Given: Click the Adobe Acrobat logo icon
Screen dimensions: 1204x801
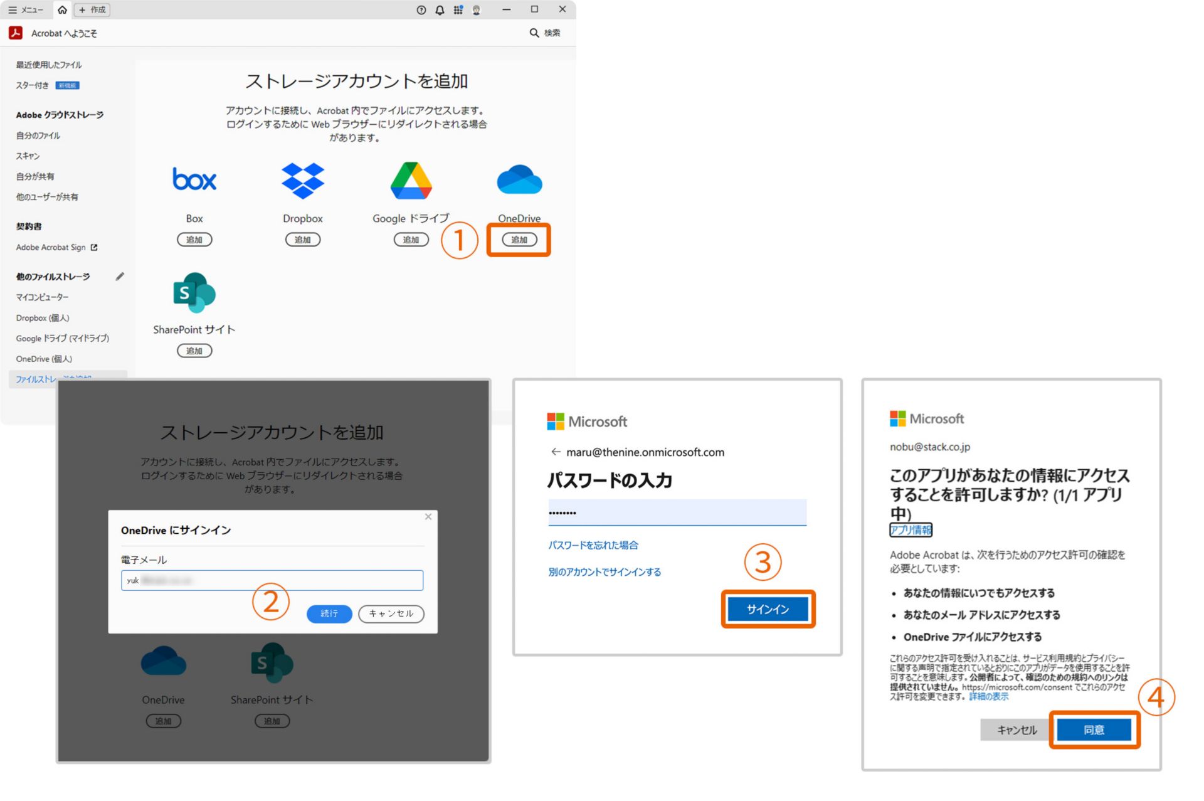Looking at the screenshot, I should point(16,33).
